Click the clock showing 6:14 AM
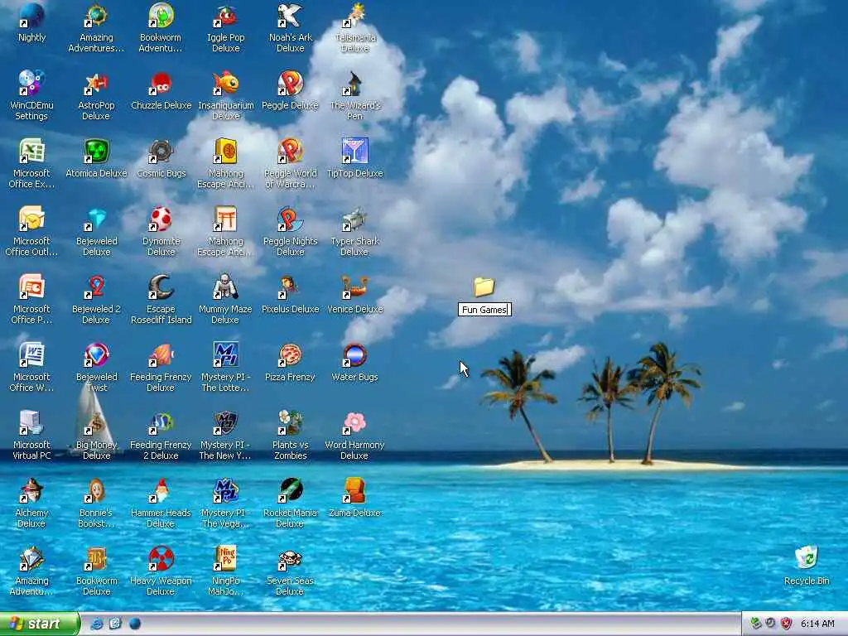This screenshot has width=848, height=636. 817,624
